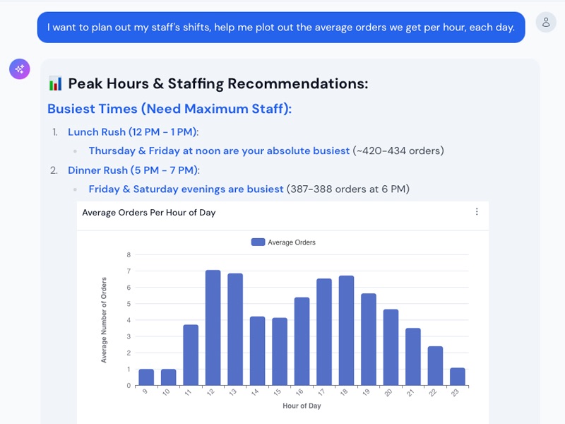Click the bar for hour 23
The height and width of the screenshot is (424, 565).
coord(458,377)
